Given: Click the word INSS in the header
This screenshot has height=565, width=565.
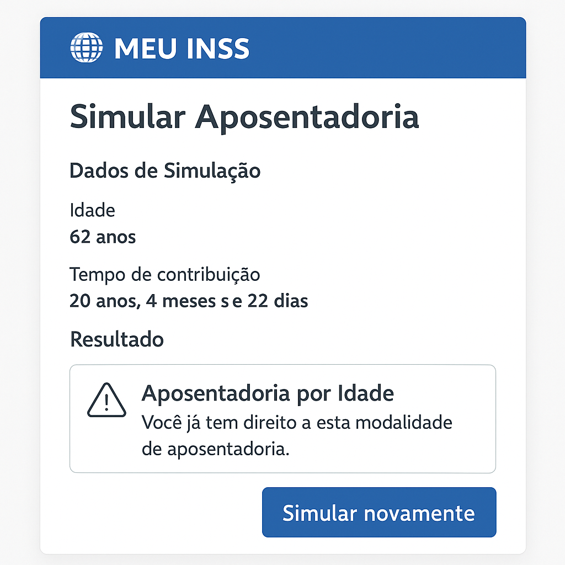Looking at the screenshot, I should [x=218, y=48].
